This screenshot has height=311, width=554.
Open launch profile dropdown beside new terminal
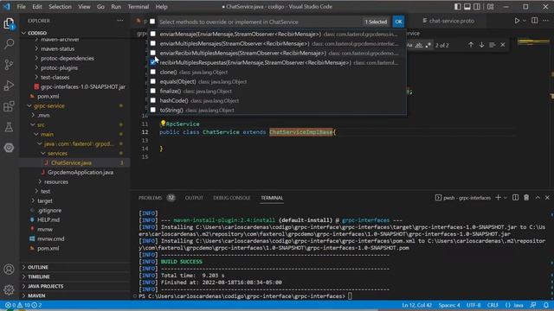pos(506,198)
